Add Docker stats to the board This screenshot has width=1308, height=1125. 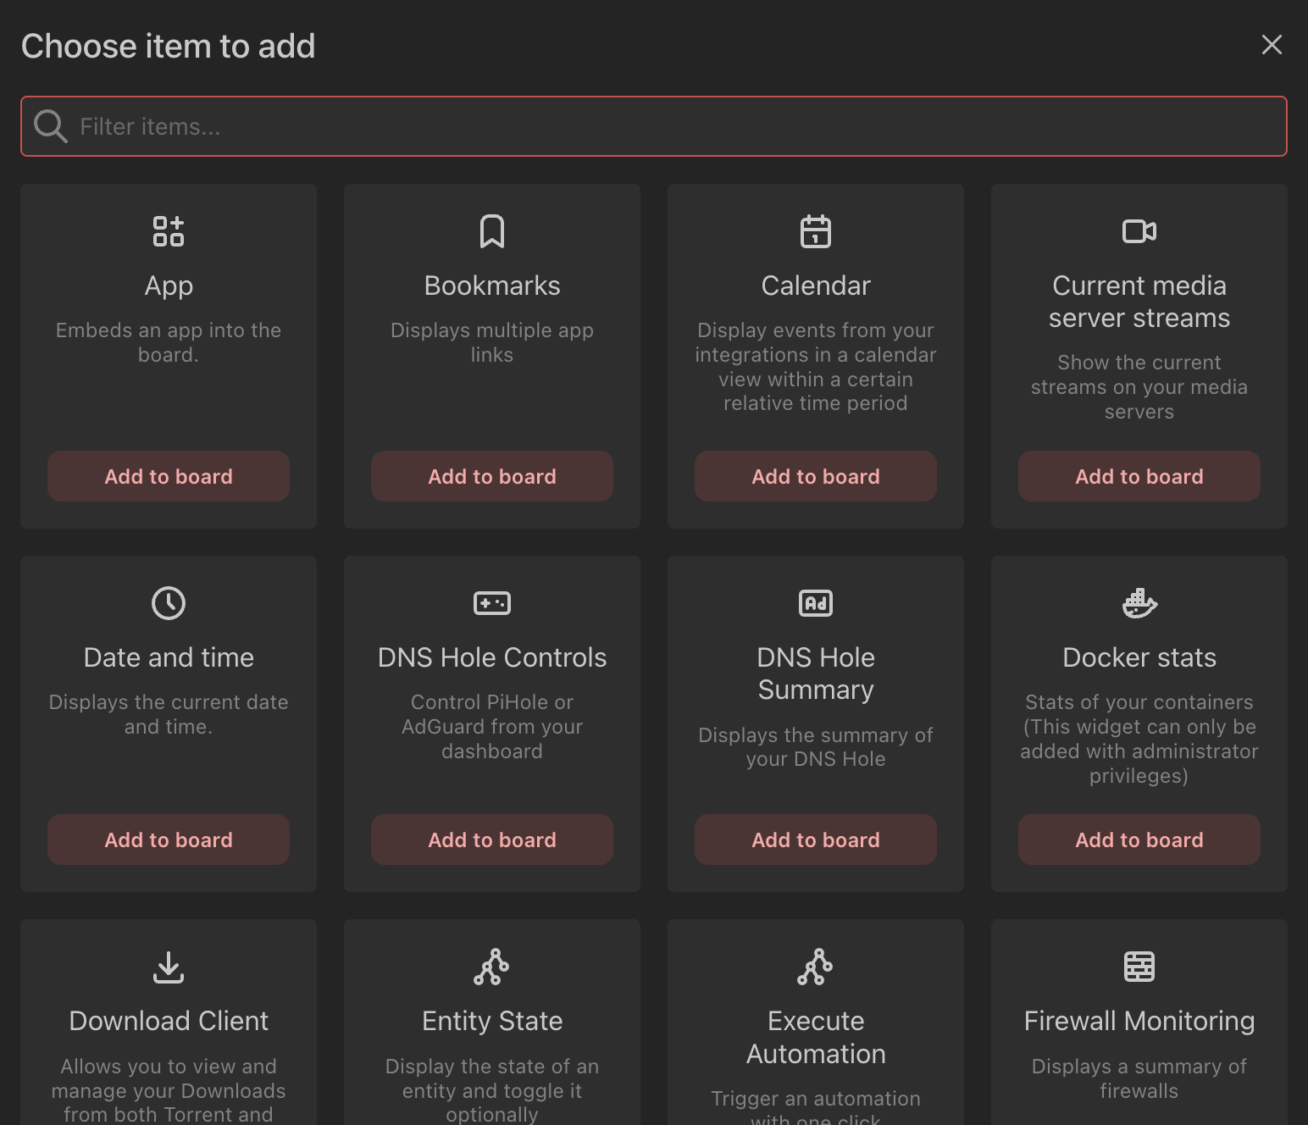click(1139, 840)
